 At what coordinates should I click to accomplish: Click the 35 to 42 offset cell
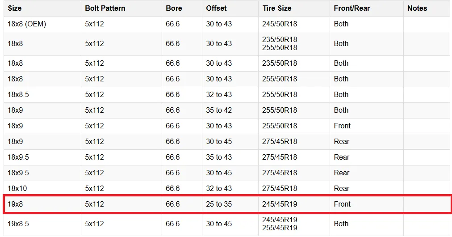tap(219, 110)
